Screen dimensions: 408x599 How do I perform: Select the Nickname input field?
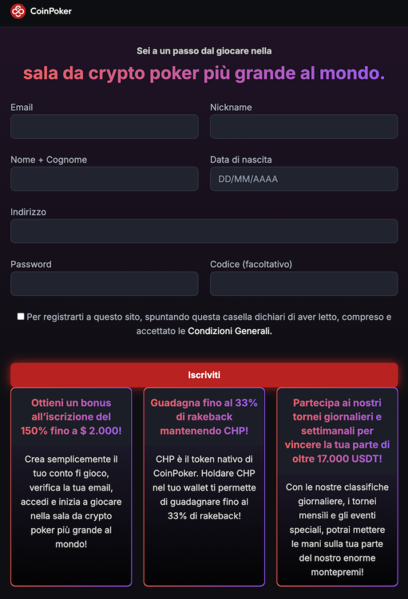[303, 126]
